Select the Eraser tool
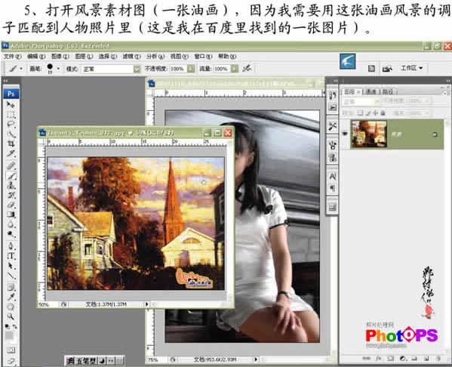Screen dimensions: 452x367 [x=11, y=205]
